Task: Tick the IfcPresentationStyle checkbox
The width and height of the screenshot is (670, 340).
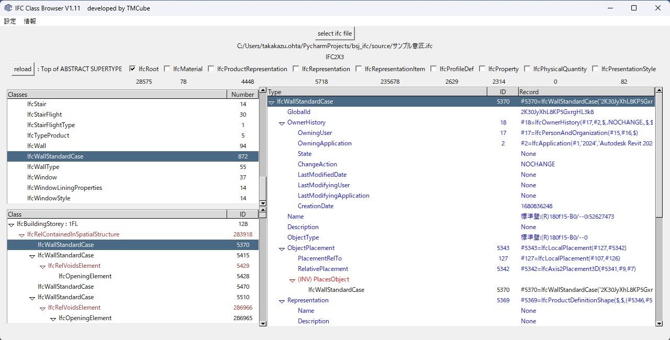Action: click(x=595, y=69)
